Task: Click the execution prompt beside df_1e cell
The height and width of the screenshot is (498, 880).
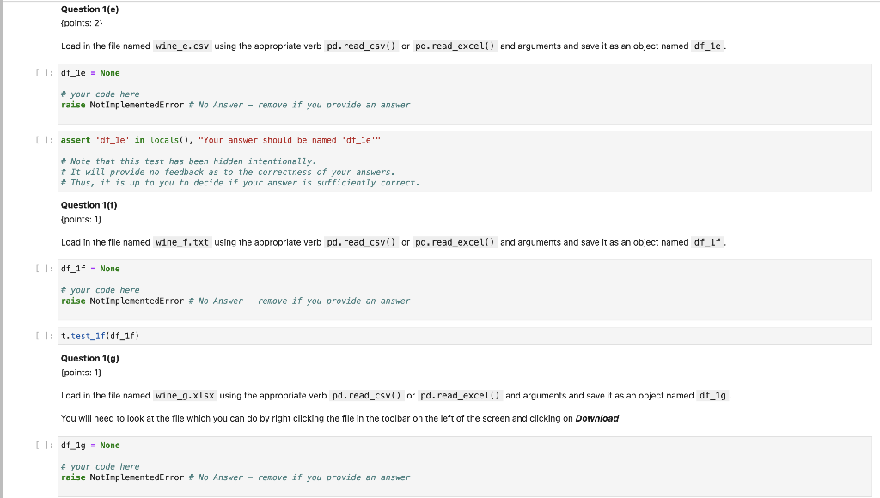Action: click(45, 73)
